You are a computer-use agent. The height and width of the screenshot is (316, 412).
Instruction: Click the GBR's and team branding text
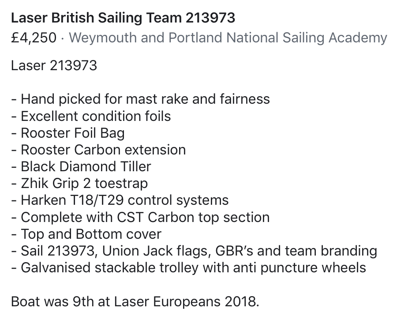point(296,251)
